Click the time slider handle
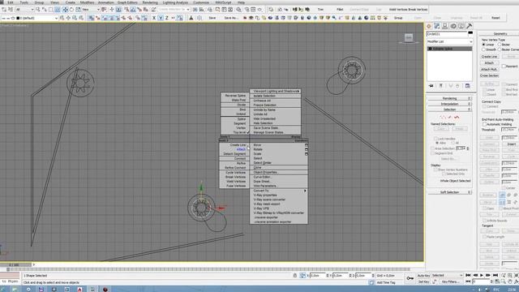The image size is (519, 292). [15, 265]
